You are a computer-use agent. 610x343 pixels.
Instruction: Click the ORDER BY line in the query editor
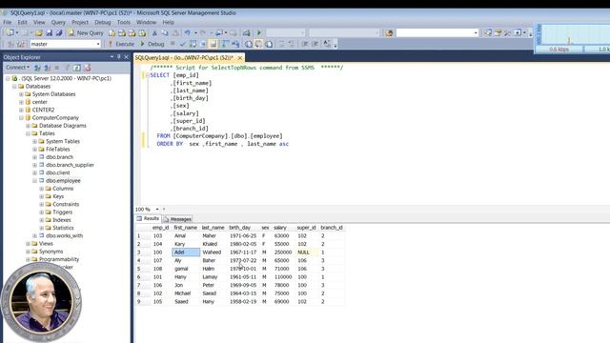pos(222,144)
